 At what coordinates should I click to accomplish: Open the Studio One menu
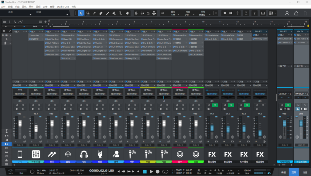coord(63,7)
